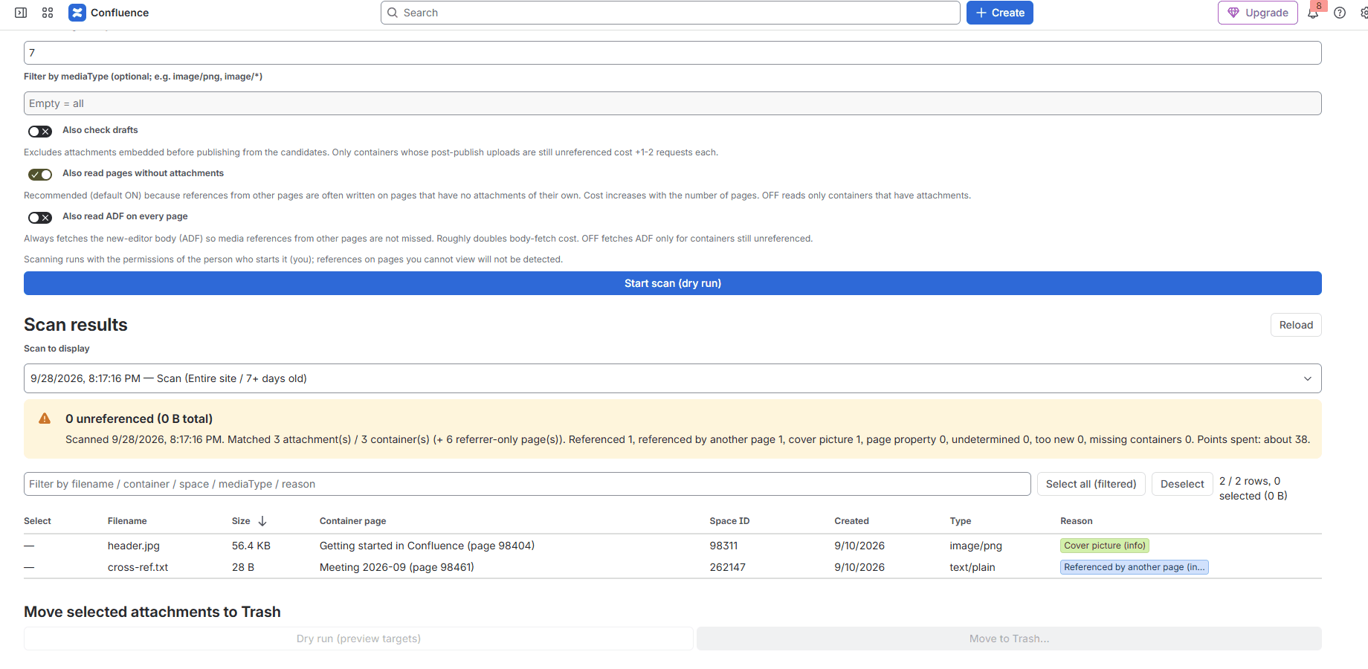Open the app switcher grid icon
This screenshot has width=1368, height=669.
click(48, 13)
